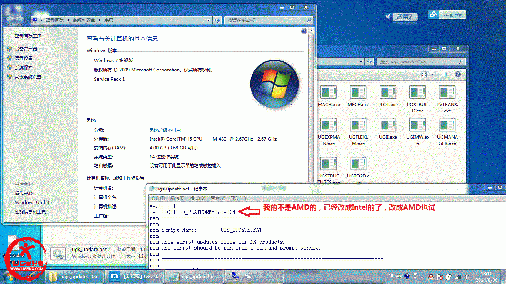Screen dimensions: 506x284
Task: Open the 迅雷7 desktop widget
Action: click(401, 17)
